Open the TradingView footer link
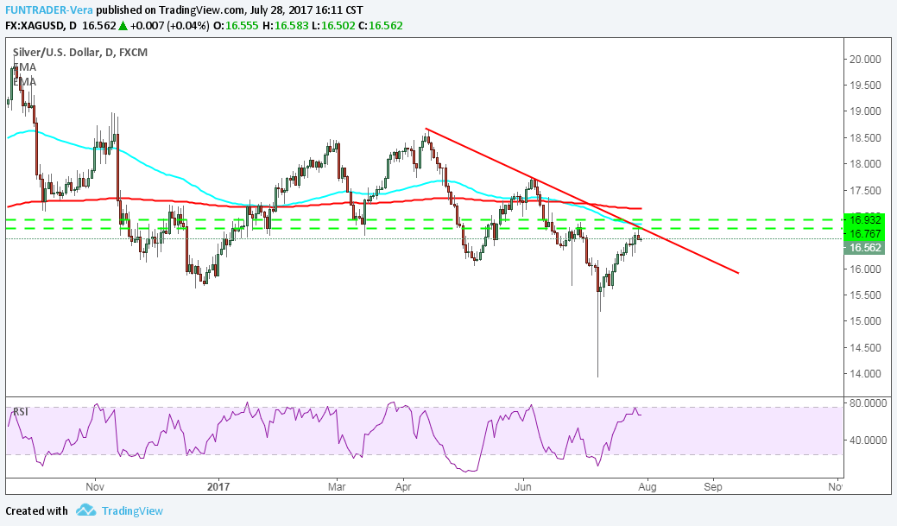Image resolution: width=897 pixels, height=526 pixels. [132, 510]
